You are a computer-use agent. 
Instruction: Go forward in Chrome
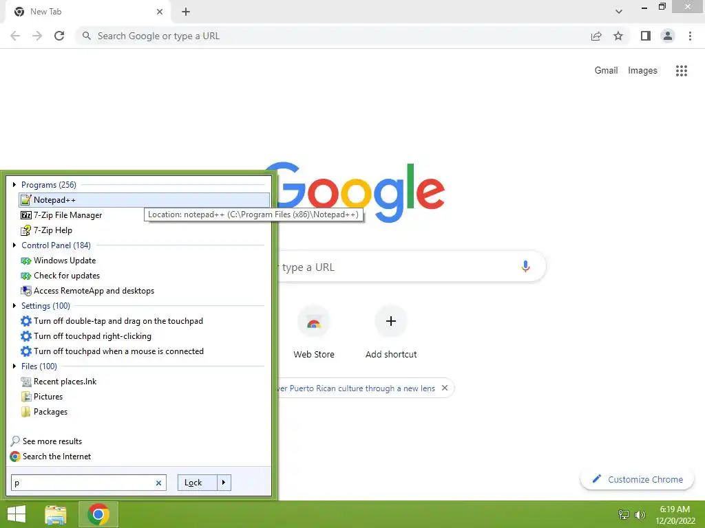point(37,36)
